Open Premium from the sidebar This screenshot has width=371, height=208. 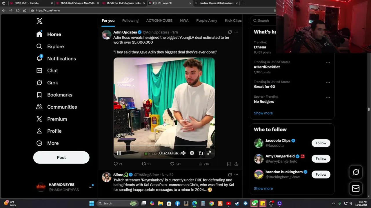click(x=52, y=119)
